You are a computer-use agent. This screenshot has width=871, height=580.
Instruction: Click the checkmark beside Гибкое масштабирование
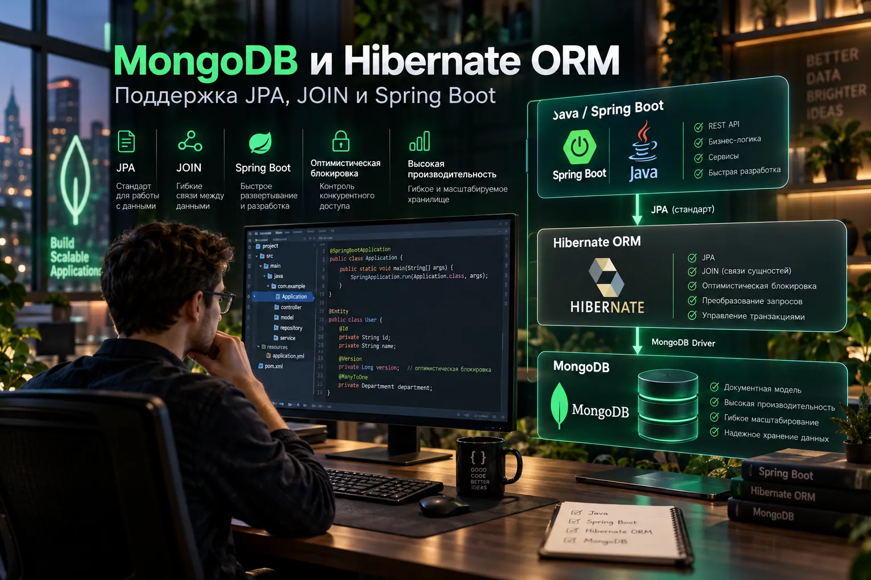[x=714, y=417]
